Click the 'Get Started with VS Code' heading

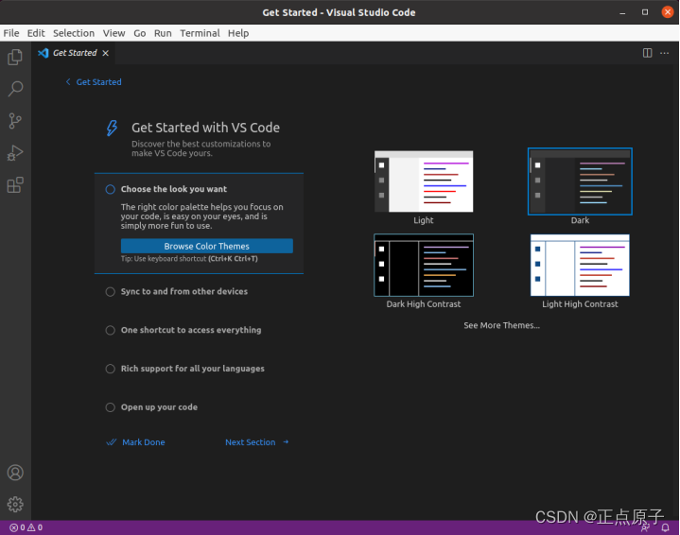[205, 128]
